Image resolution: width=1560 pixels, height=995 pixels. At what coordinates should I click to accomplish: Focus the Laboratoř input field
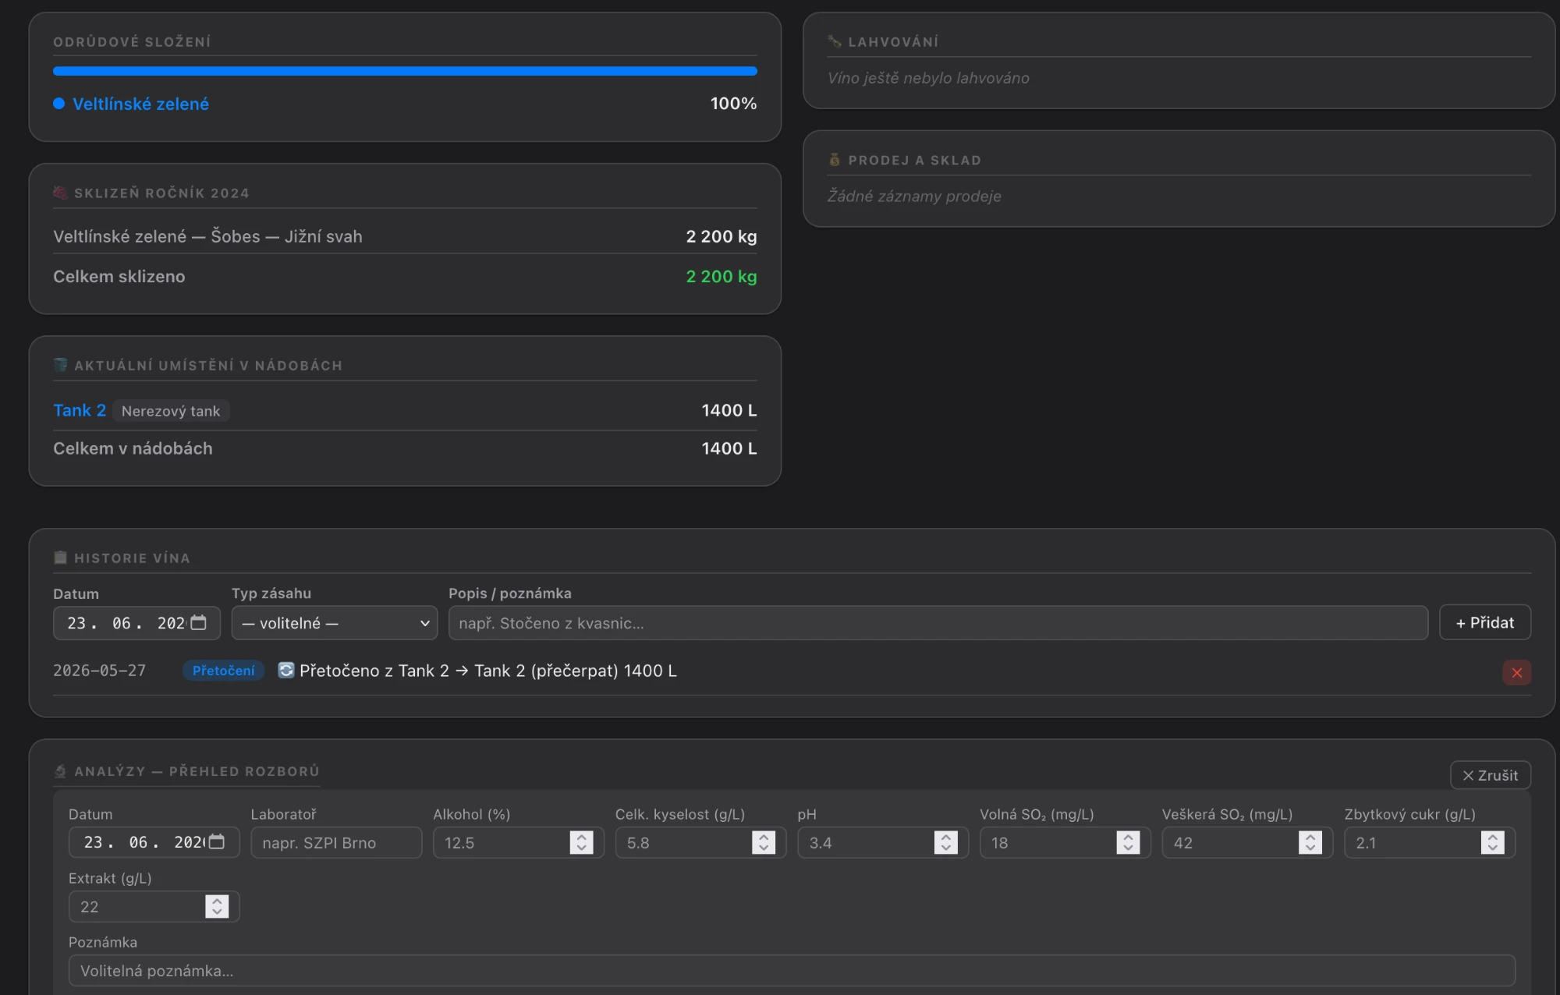click(x=336, y=842)
